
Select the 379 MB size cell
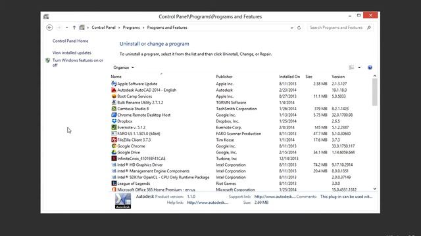pos(321,109)
